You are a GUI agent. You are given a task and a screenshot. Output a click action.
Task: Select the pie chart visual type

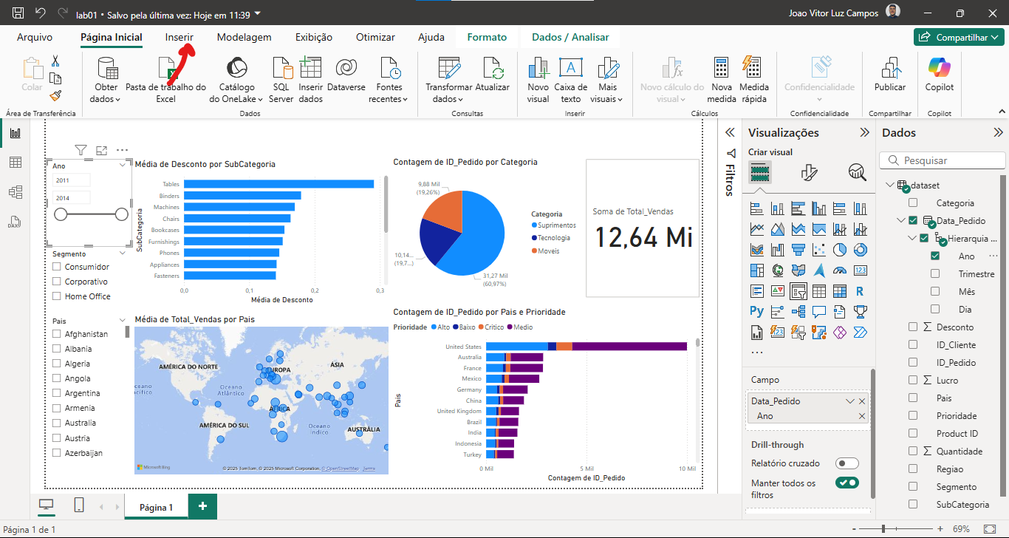[x=840, y=250]
